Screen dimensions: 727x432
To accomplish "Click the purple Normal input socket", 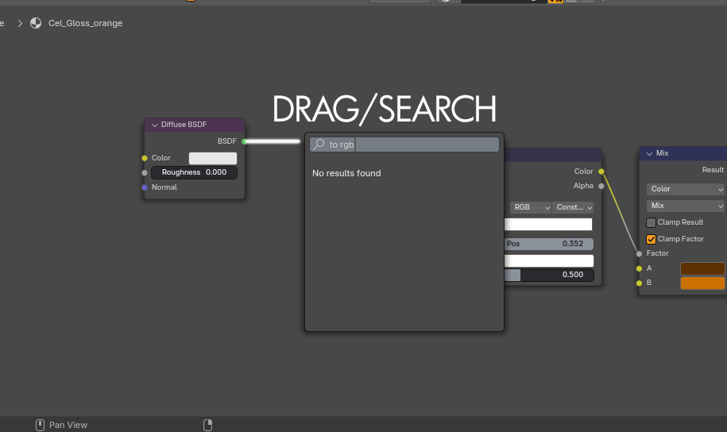I will (145, 187).
